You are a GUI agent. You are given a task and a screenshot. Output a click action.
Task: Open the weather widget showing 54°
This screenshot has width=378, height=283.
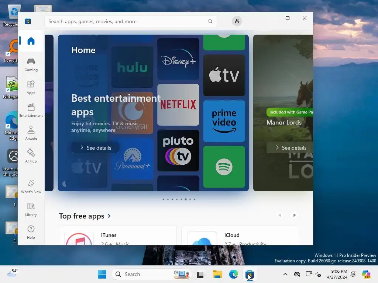[x=12, y=274]
